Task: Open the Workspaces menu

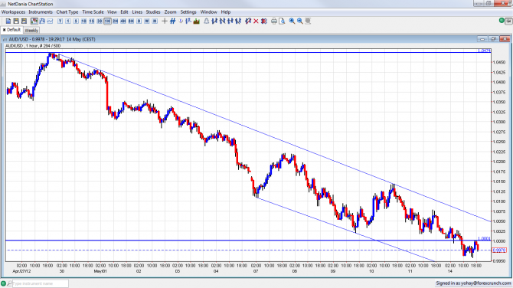Action: (x=14, y=11)
